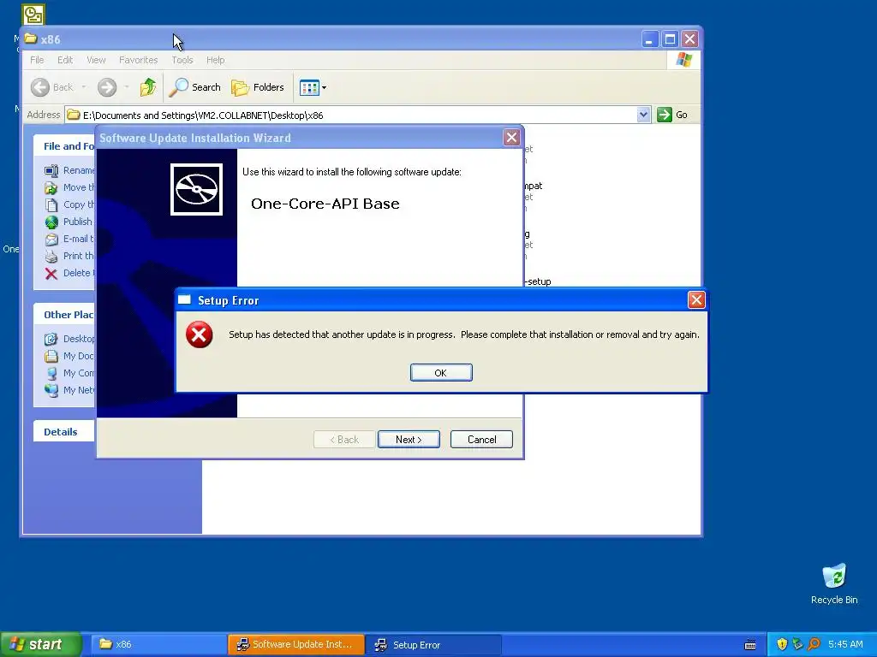Click the Back arrow in Explorer toolbar

point(40,87)
